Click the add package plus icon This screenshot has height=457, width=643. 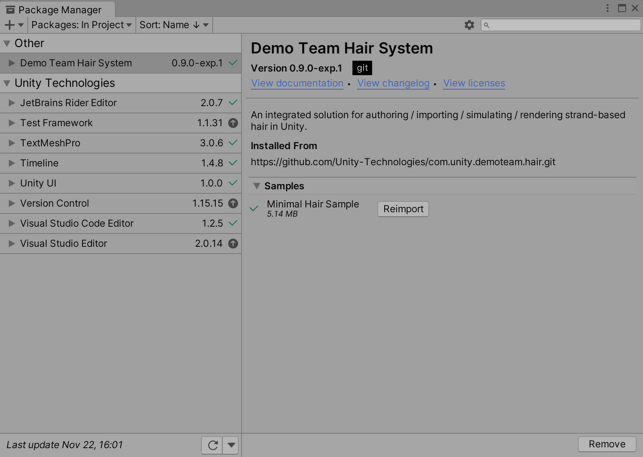coord(9,25)
